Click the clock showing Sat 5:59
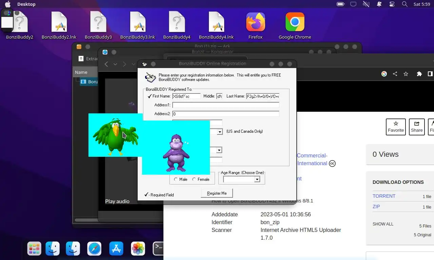This screenshot has width=434, height=260. point(422,4)
